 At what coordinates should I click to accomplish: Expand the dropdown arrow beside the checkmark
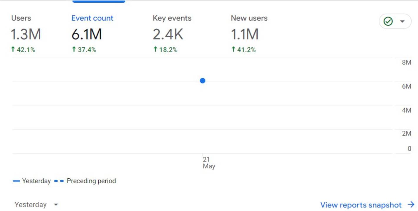(x=402, y=21)
